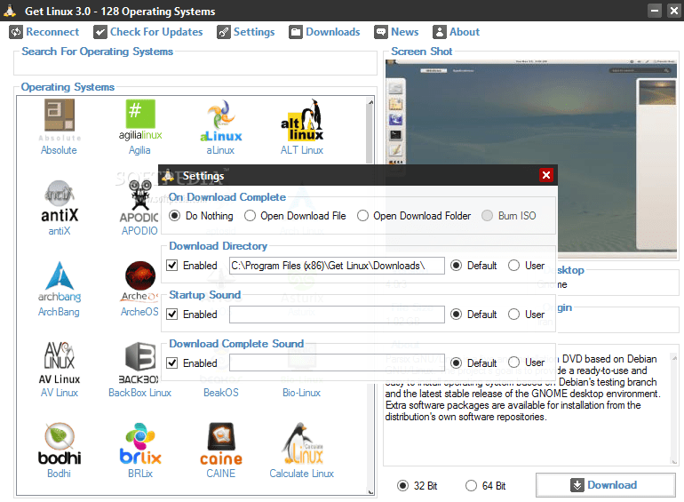Click the download arrow icon on Download button
The image size is (684, 502).
pos(577,485)
